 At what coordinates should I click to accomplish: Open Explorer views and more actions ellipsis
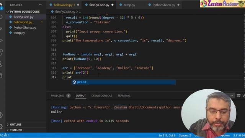coord(41,5)
